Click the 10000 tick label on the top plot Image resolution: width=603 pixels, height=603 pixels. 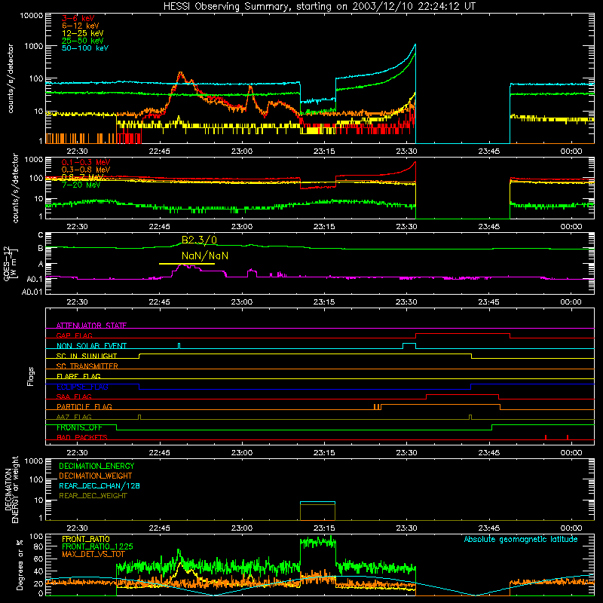click(x=32, y=16)
